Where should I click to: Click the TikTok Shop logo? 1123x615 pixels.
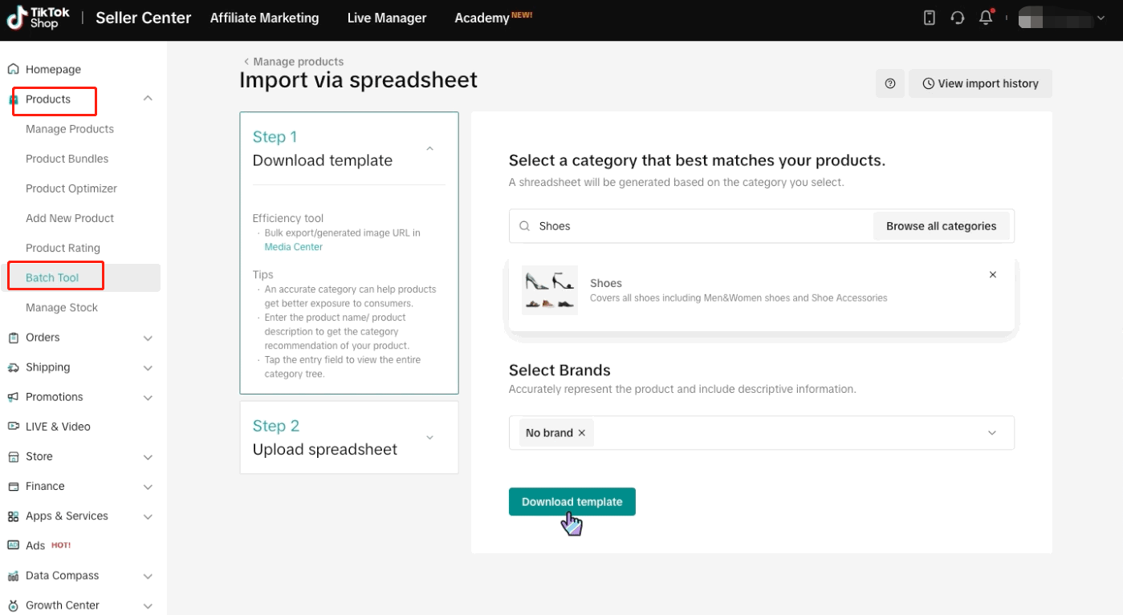[39, 18]
